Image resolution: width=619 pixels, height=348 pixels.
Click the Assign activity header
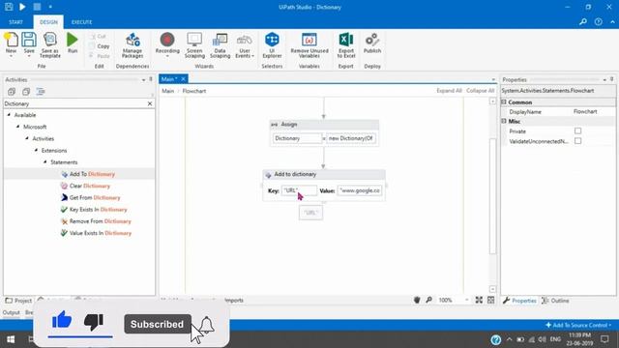coord(324,125)
